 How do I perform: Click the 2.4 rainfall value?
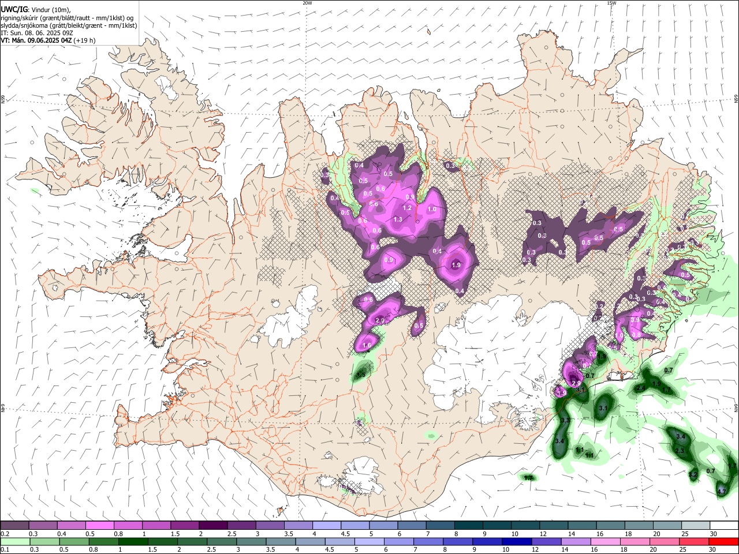(x=640, y=388)
